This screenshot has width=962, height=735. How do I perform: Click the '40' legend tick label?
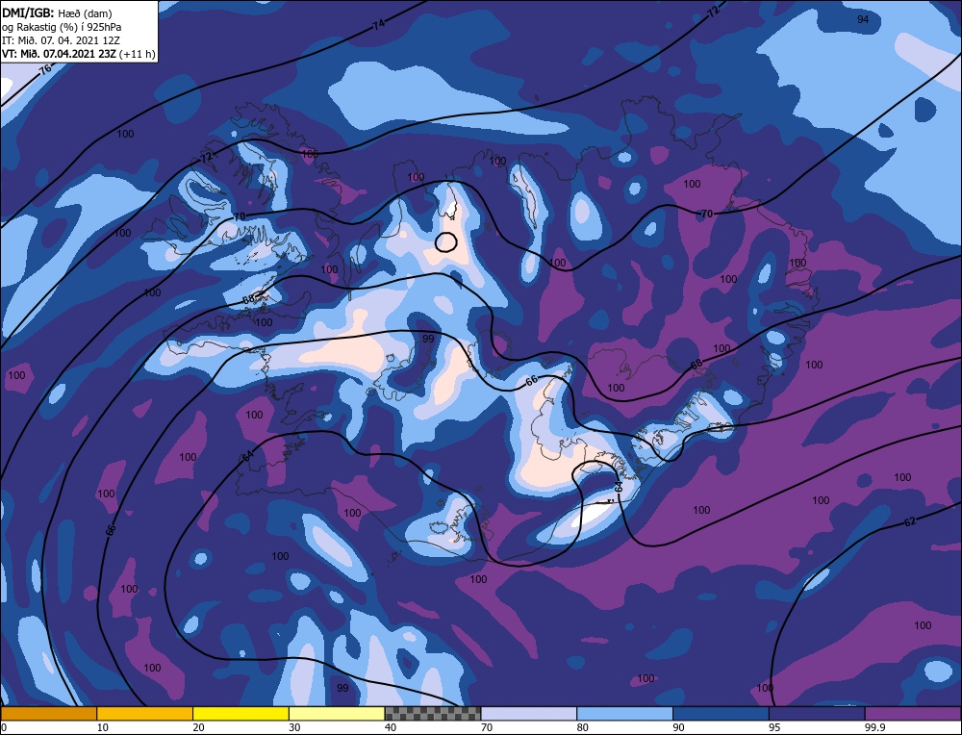pos(391,727)
